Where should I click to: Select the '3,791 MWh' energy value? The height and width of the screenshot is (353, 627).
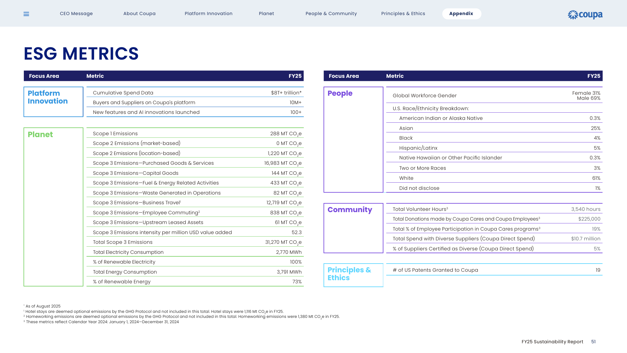pyautogui.click(x=289, y=272)
